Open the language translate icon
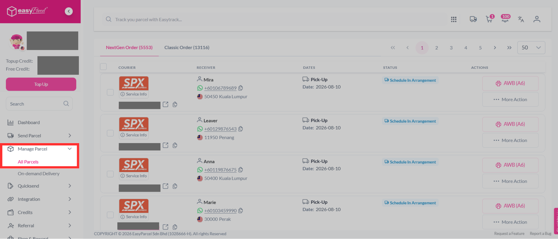This screenshot has width=558, height=239. click(x=521, y=19)
